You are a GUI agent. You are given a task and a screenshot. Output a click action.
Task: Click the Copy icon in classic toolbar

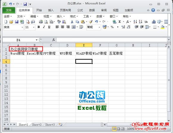click(x=77, y=22)
